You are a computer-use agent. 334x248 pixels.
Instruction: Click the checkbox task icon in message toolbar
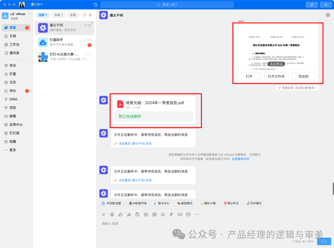click(163, 214)
